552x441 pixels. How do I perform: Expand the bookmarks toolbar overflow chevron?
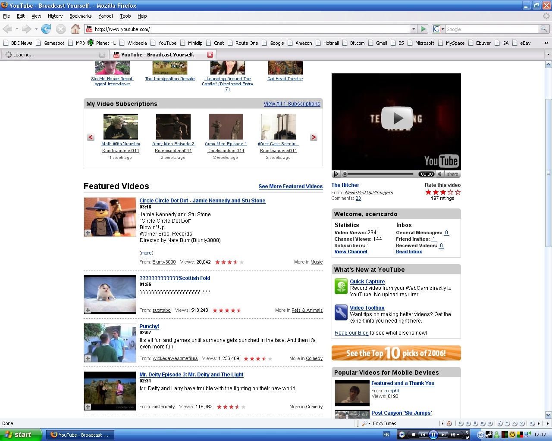click(x=546, y=43)
